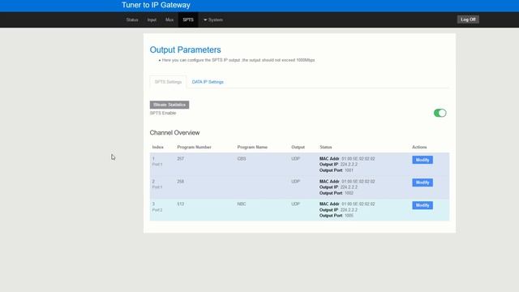This screenshot has height=292, width=519.
Task: Click the Status column header
Action: click(x=326, y=147)
